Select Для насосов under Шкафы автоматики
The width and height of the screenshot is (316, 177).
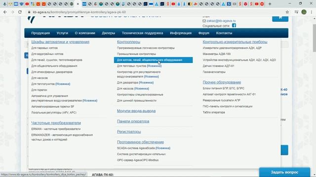tap(39, 78)
